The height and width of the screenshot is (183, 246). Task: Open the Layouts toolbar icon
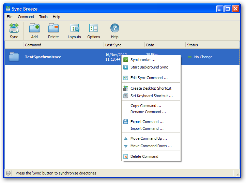click(x=75, y=28)
